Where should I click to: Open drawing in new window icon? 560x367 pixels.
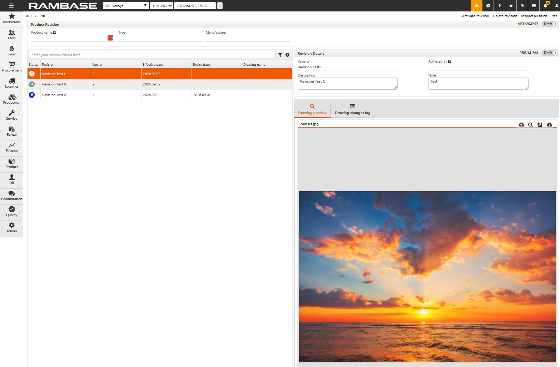click(540, 125)
